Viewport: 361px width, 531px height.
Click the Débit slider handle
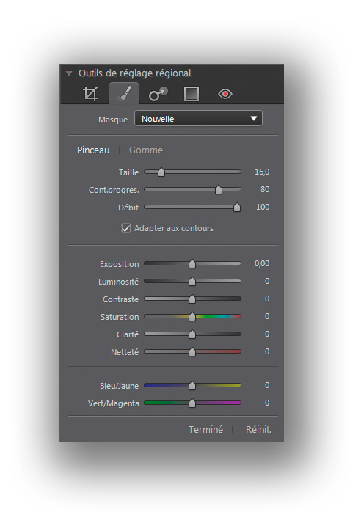point(237,208)
